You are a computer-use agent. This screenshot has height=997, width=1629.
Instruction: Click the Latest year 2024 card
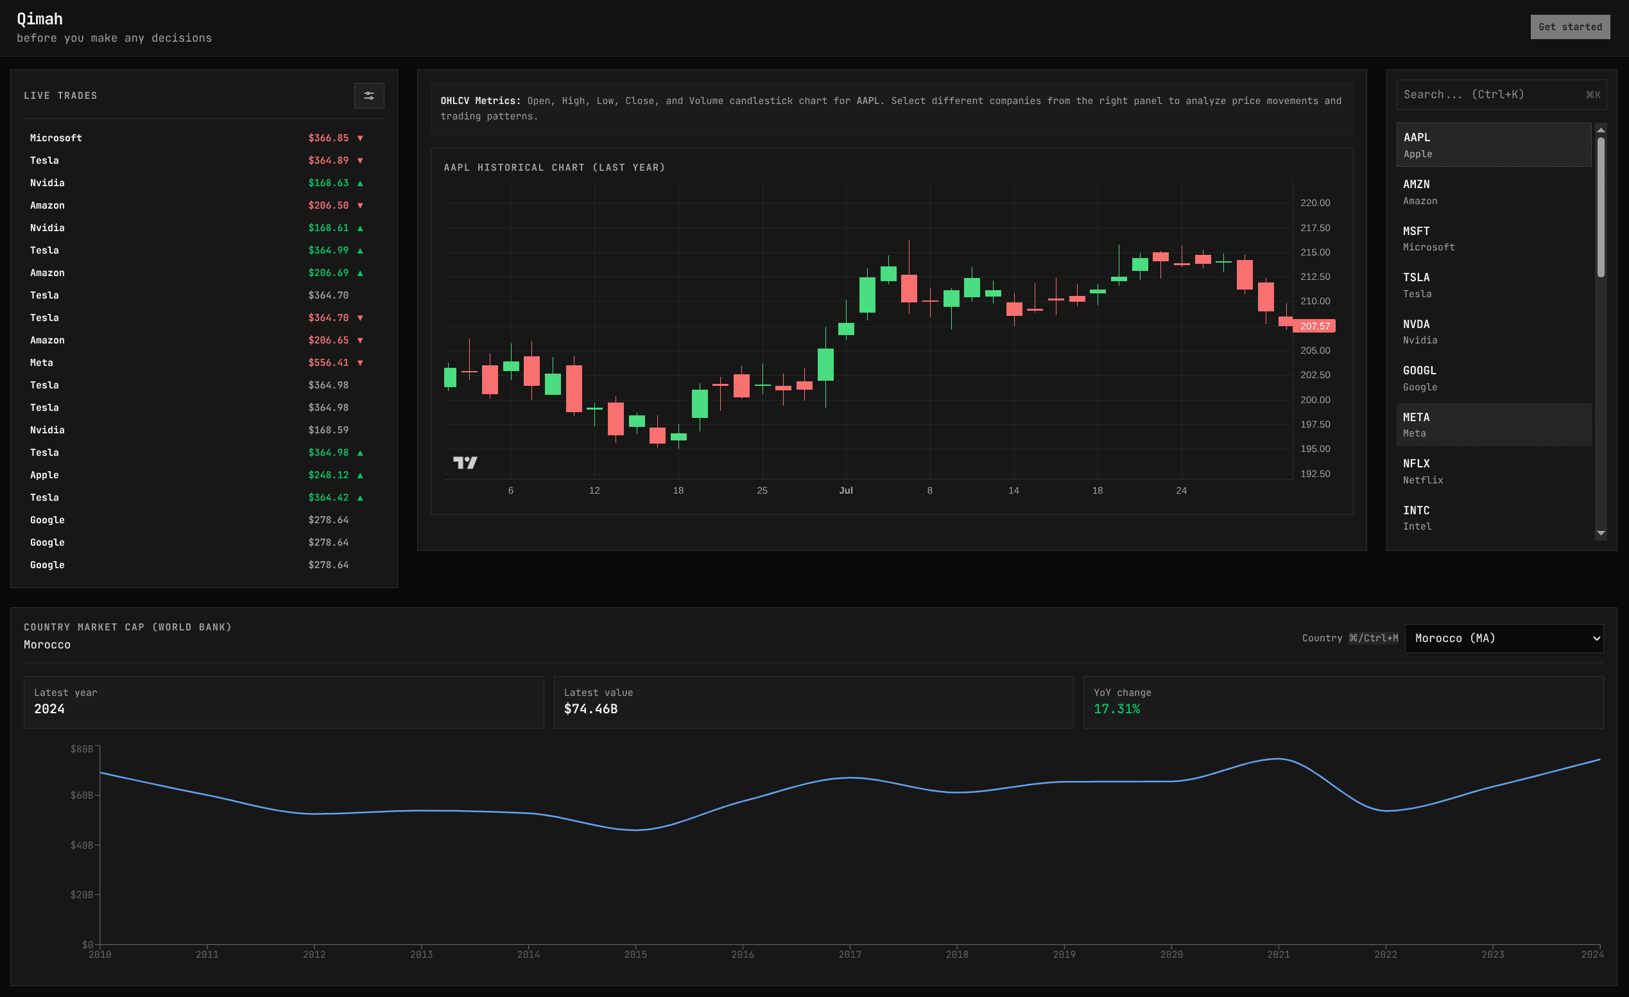[x=284, y=702]
